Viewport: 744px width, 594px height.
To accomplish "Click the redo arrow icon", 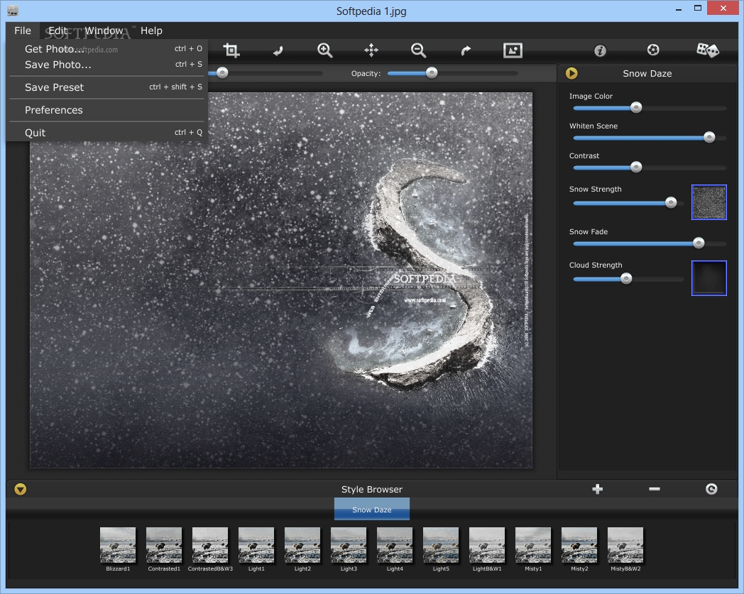I will [466, 50].
